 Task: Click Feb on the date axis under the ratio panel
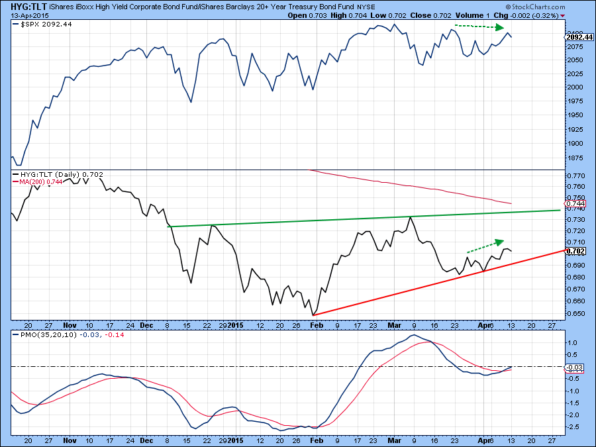click(x=317, y=325)
